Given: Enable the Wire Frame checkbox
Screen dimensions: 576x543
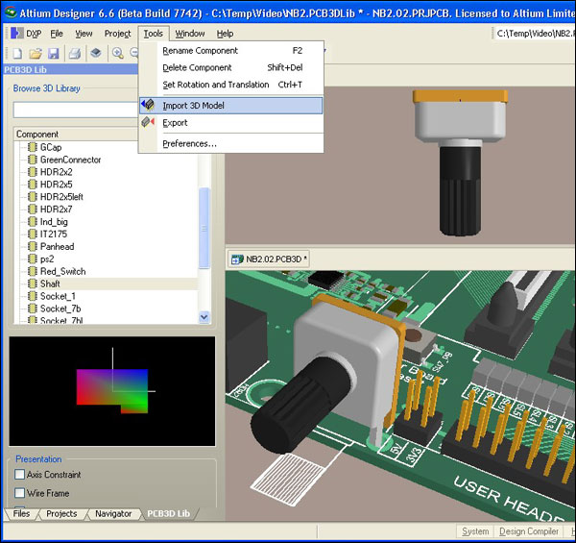Looking at the screenshot, I should [x=19, y=493].
